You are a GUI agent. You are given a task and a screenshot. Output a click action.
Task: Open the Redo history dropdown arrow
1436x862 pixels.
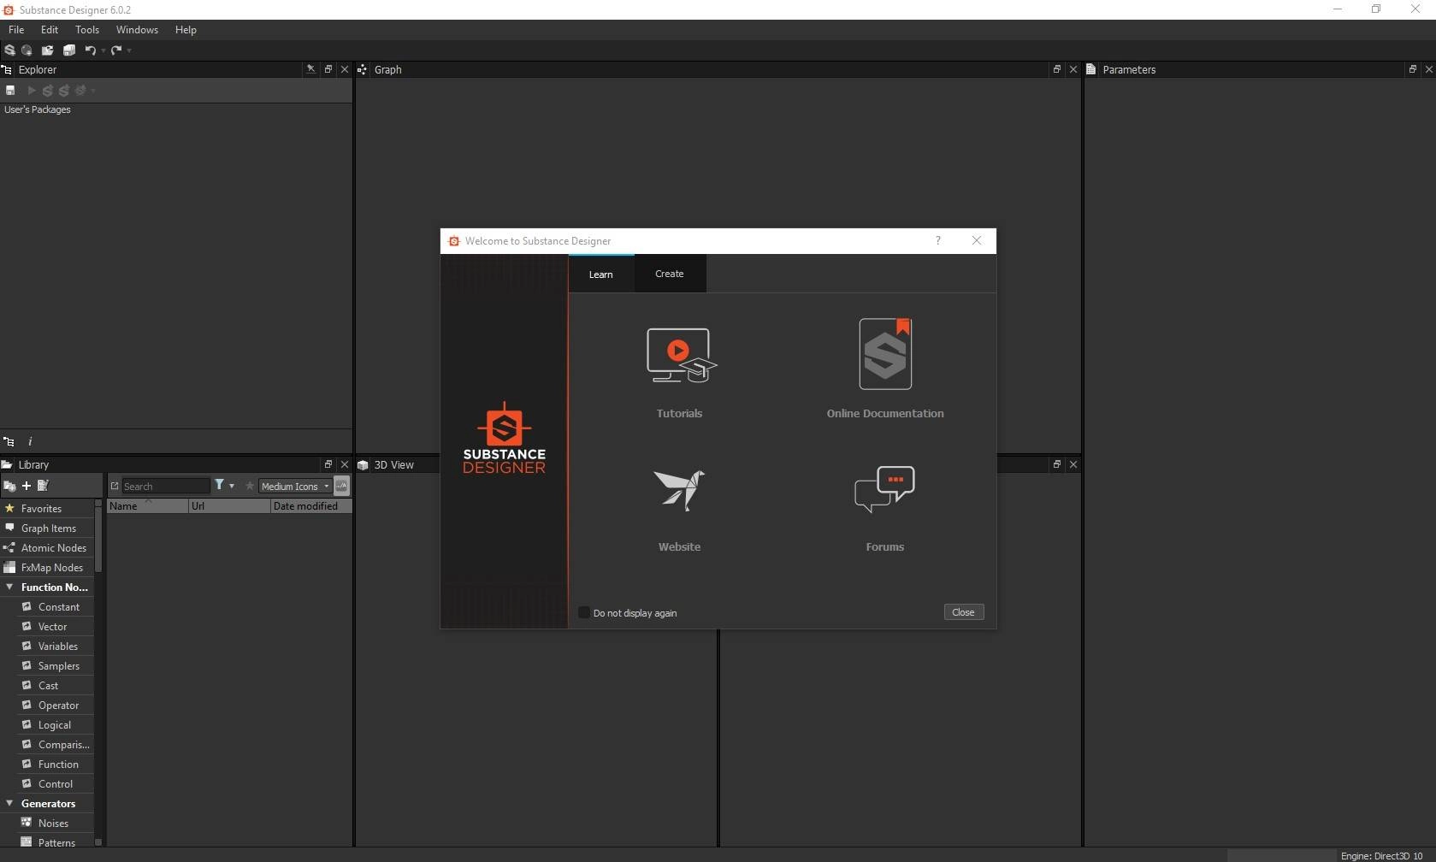coord(129,50)
